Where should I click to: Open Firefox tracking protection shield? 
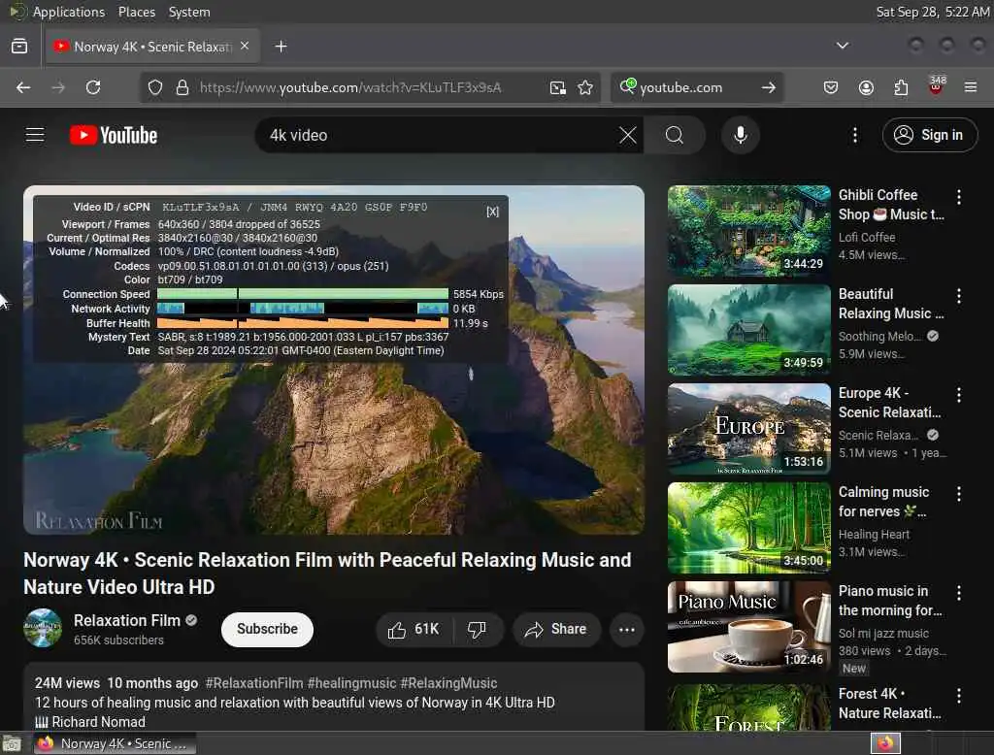click(x=155, y=87)
